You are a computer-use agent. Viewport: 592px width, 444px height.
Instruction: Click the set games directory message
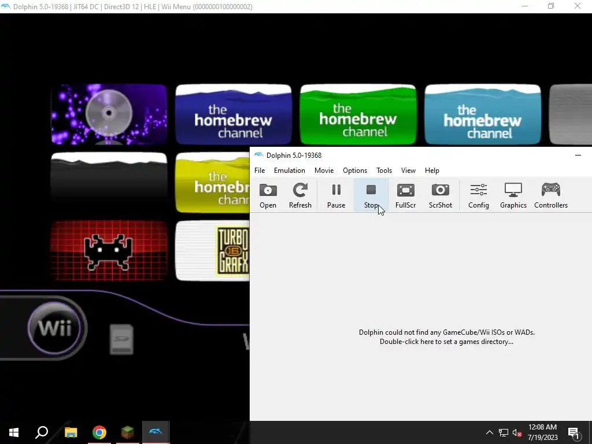coord(446,337)
